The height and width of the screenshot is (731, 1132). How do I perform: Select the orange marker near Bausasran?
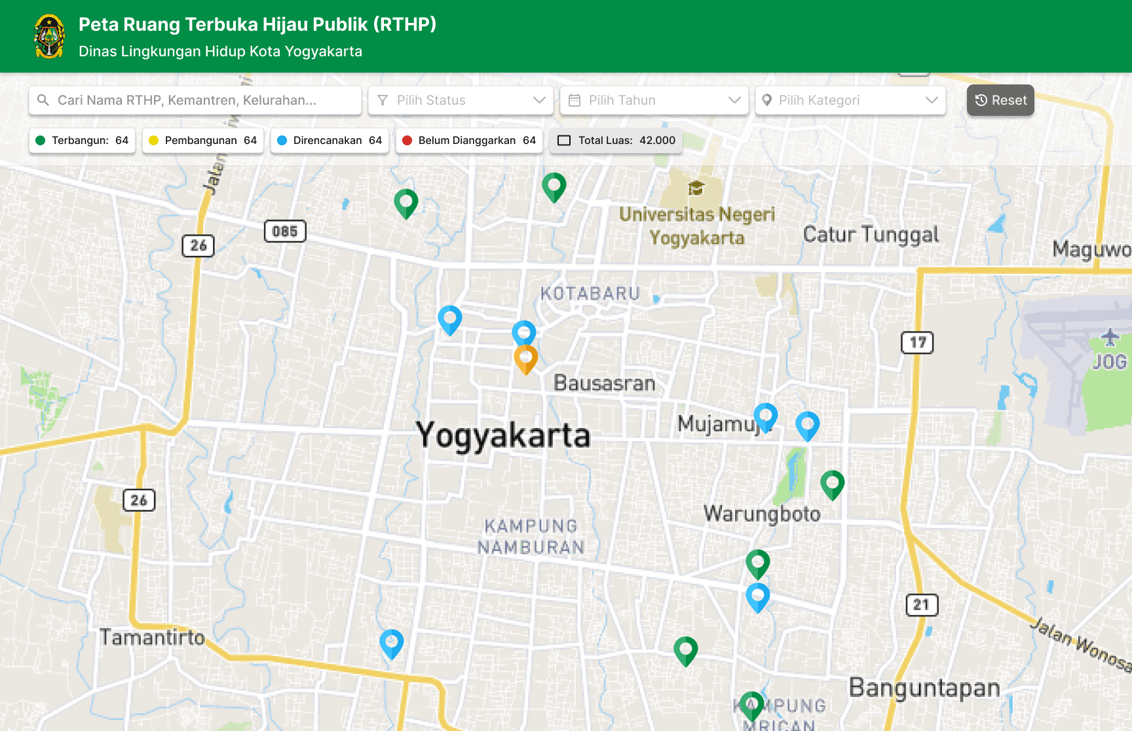(x=525, y=359)
